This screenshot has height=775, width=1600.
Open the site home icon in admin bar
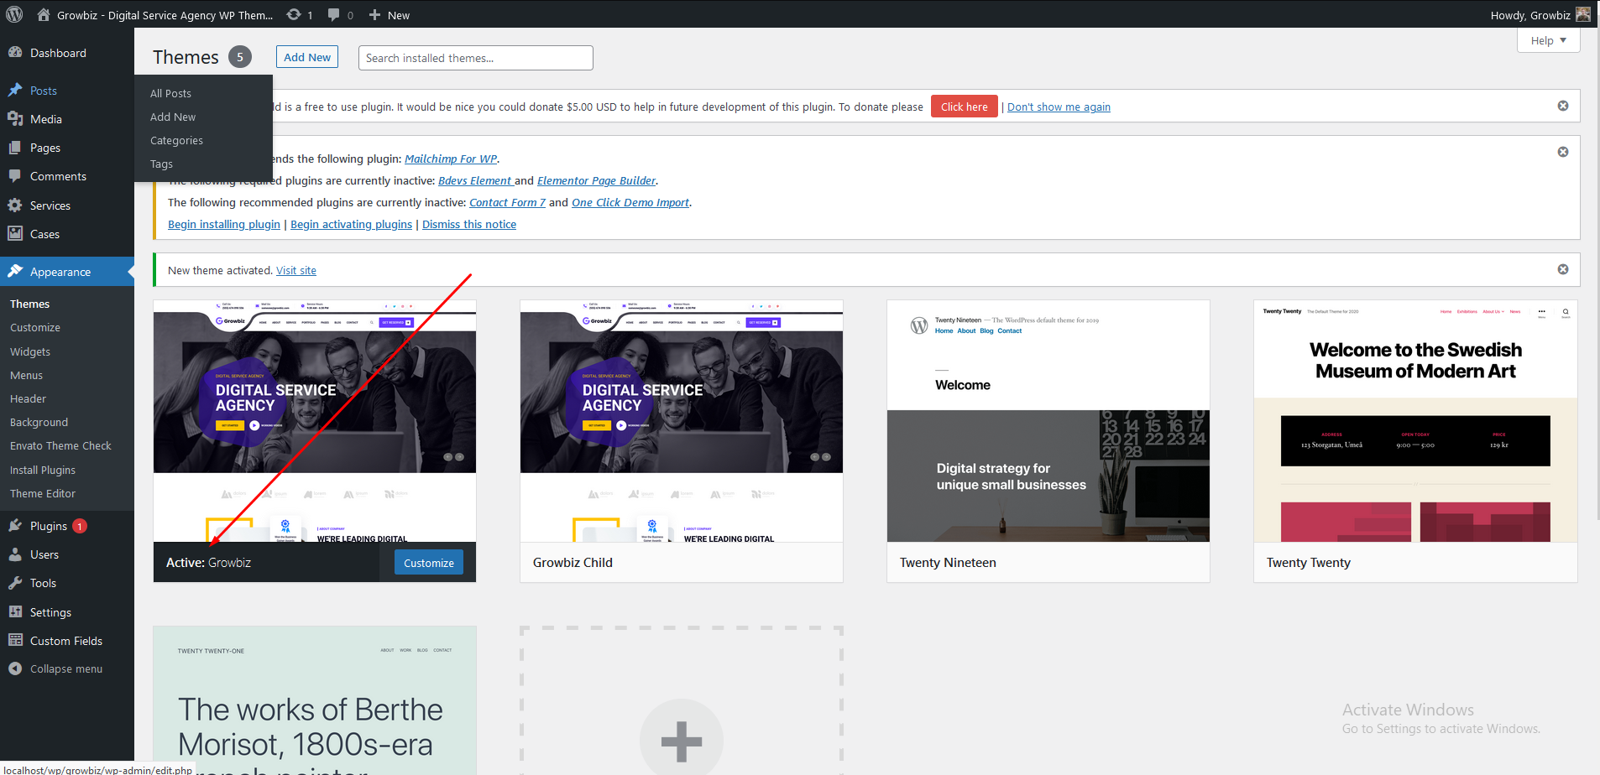44,14
